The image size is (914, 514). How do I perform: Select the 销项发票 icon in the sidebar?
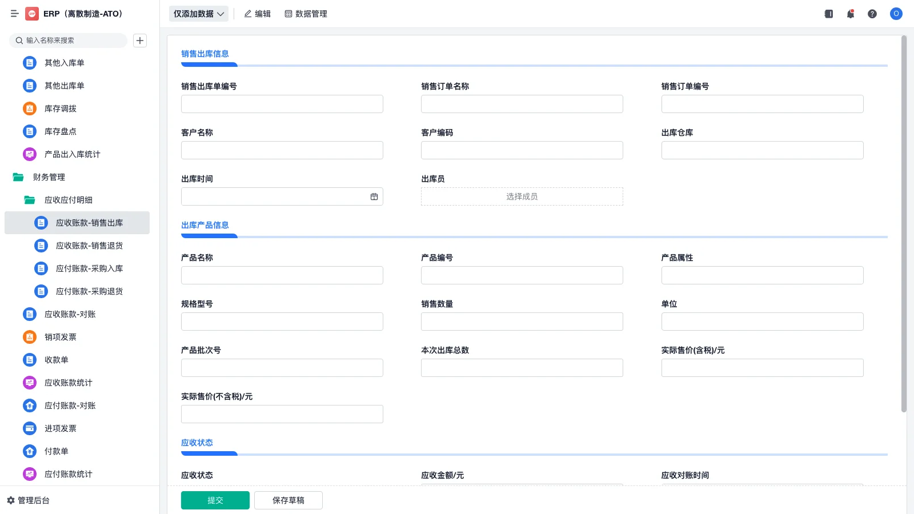click(29, 337)
